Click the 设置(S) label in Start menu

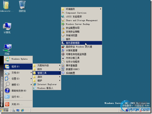click(16, 79)
